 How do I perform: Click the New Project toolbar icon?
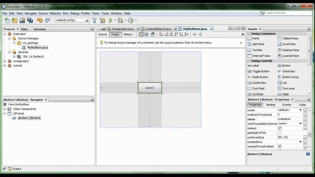(14, 20)
